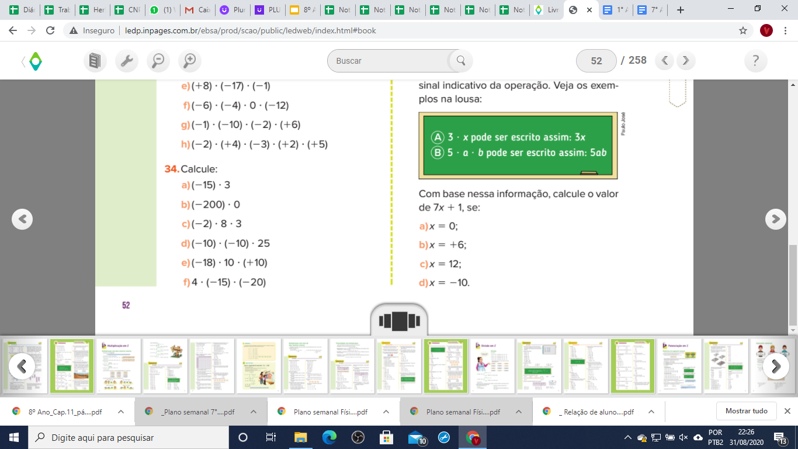The image size is (798, 449).
Task: Click the green chalkboard example image
Action: (x=518, y=146)
